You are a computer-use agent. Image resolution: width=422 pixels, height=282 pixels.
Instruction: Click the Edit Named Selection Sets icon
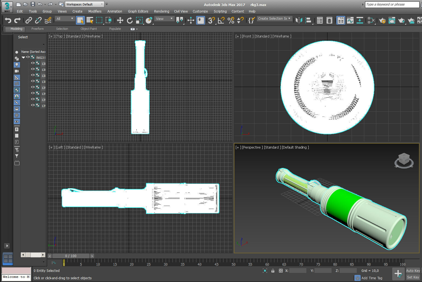coord(251,20)
